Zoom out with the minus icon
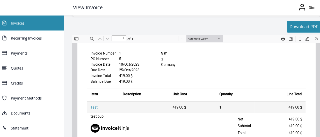The height and width of the screenshot is (137, 320). (174, 39)
